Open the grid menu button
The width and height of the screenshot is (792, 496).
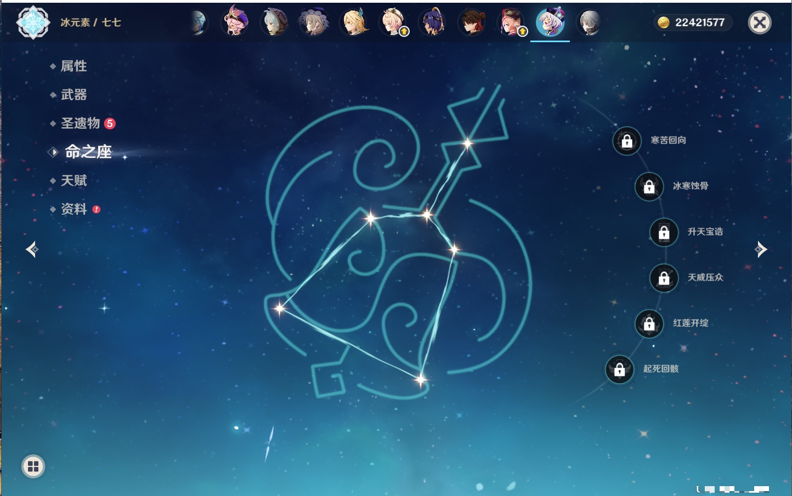(x=33, y=466)
